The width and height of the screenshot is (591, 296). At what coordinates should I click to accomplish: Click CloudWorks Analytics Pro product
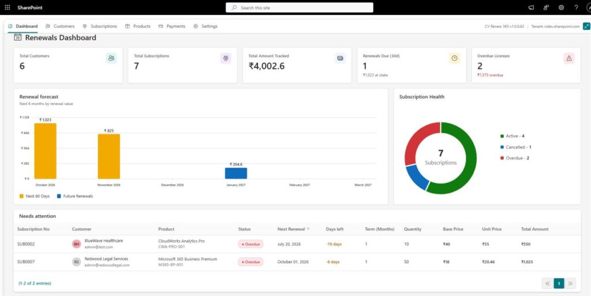(181, 241)
